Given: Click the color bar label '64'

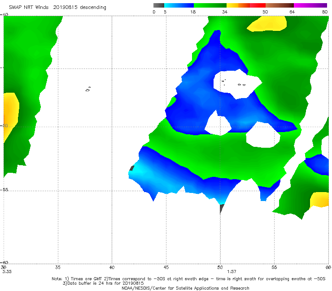Looking at the screenshot, I should 292,12.
